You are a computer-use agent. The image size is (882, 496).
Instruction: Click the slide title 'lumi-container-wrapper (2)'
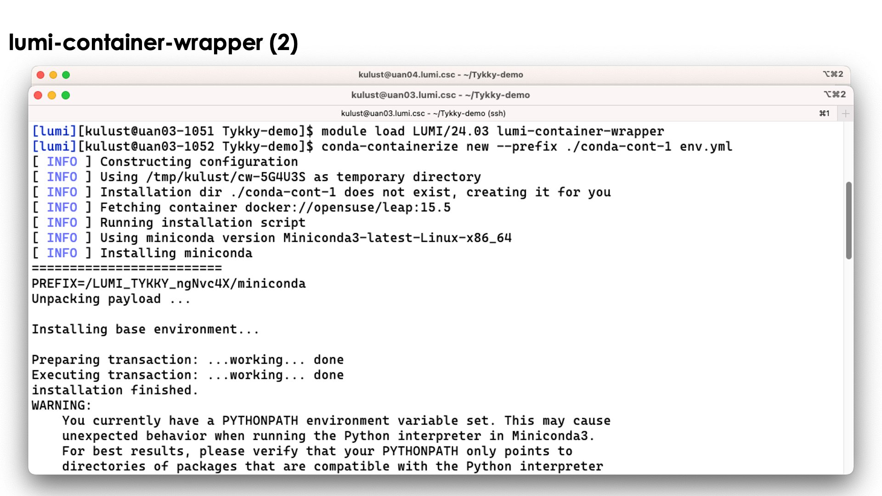(153, 43)
